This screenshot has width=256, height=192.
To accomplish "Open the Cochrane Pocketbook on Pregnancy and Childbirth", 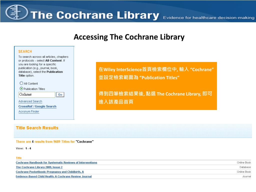I will [x=50, y=172].
